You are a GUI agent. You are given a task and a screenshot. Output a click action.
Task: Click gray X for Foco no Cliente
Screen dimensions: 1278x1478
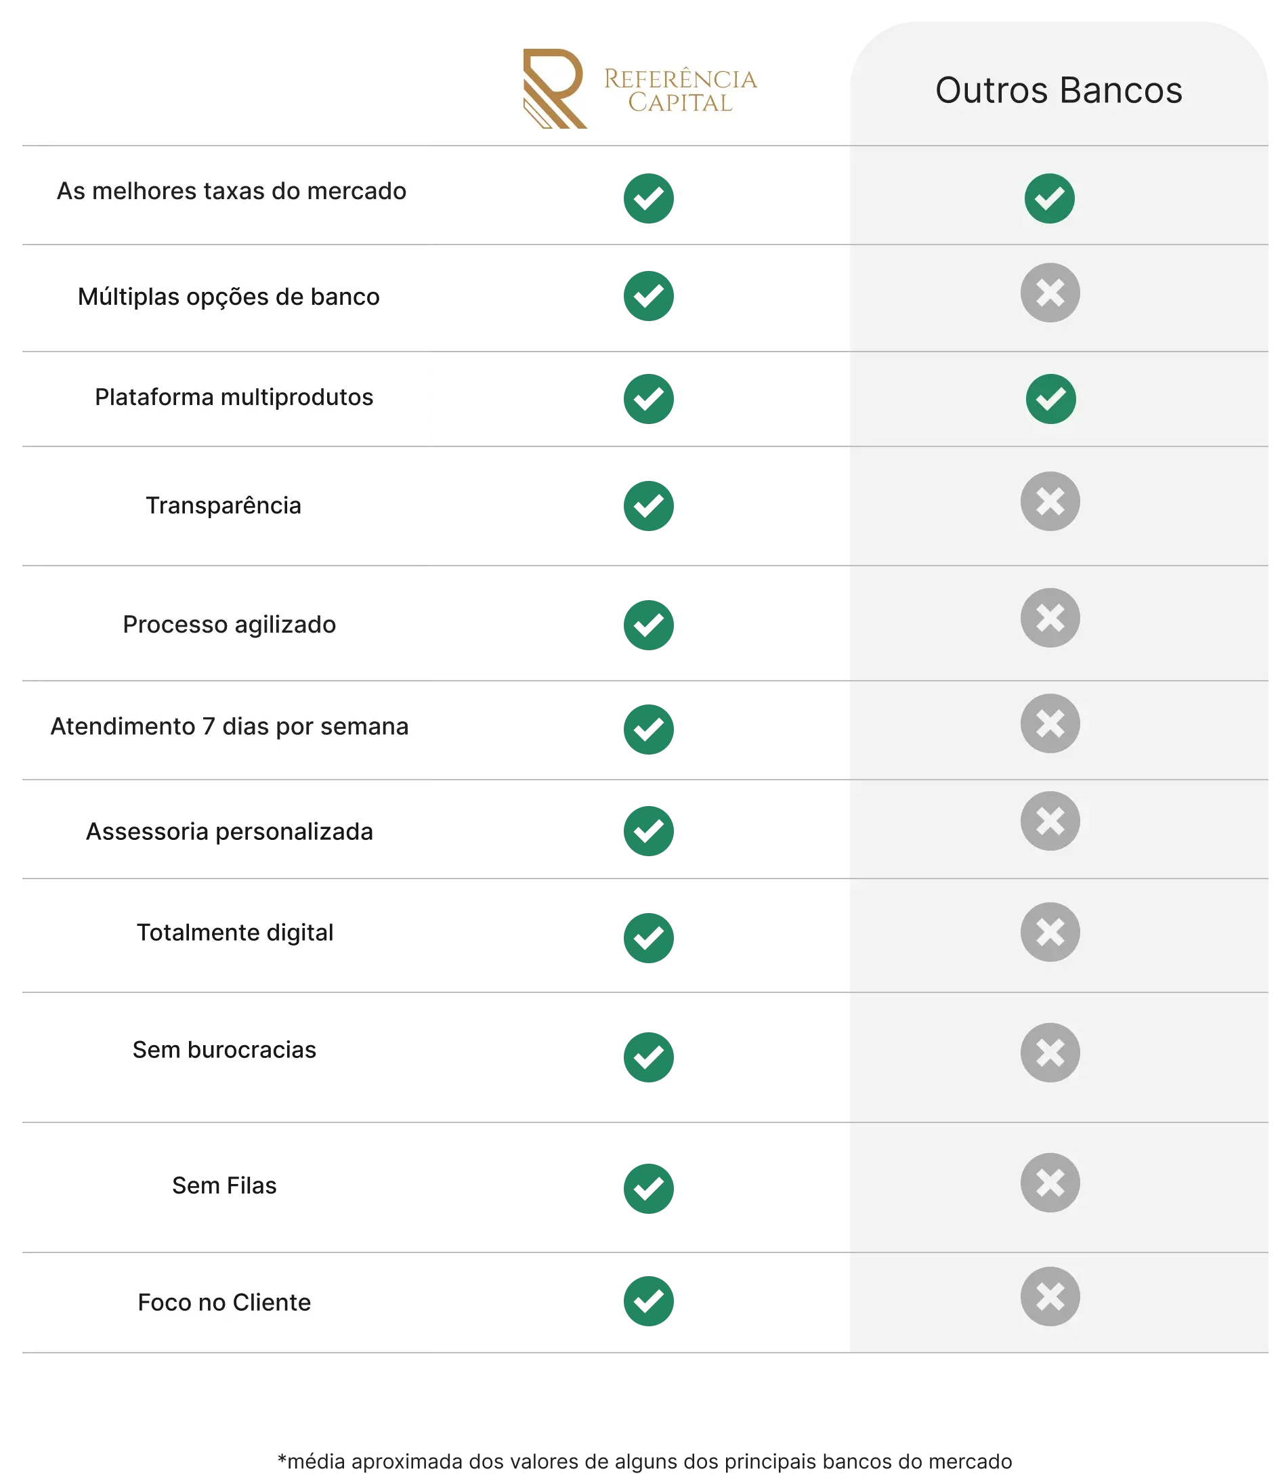(1050, 1297)
